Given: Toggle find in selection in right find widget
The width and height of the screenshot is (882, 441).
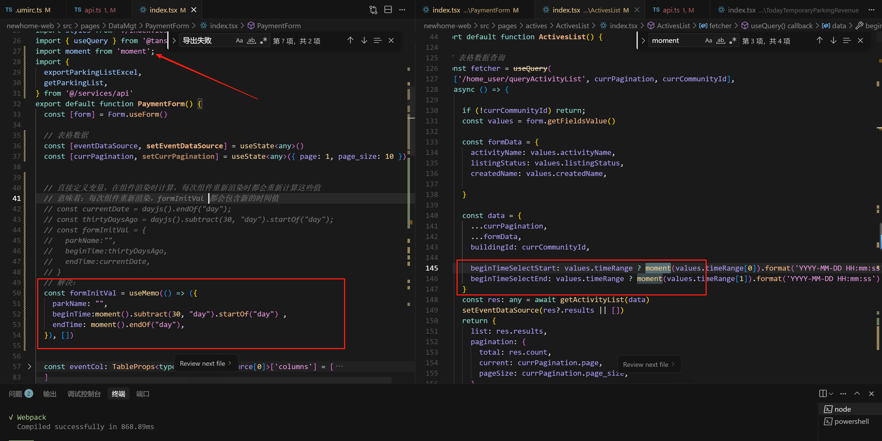Looking at the screenshot, I should pos(847,40).
